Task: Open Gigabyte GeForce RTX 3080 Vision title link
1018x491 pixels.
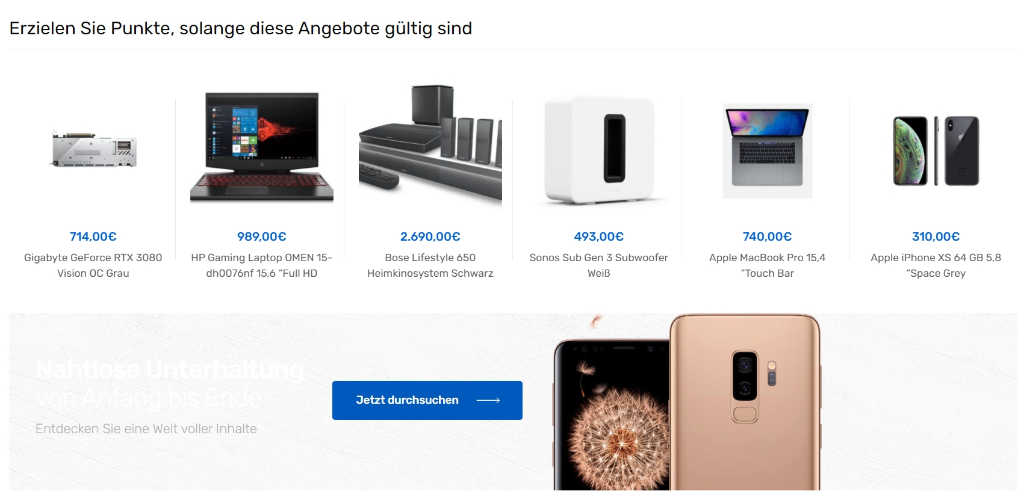Action: (93, 265)
